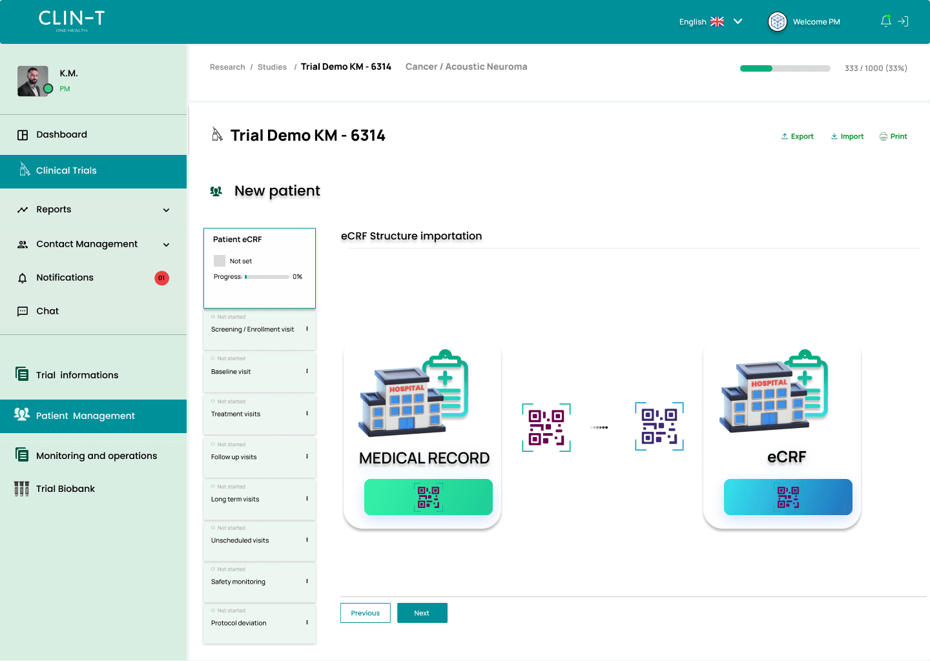Click the eCRF hospital illustration
This screenshot has width=930, height=661.
774,391
